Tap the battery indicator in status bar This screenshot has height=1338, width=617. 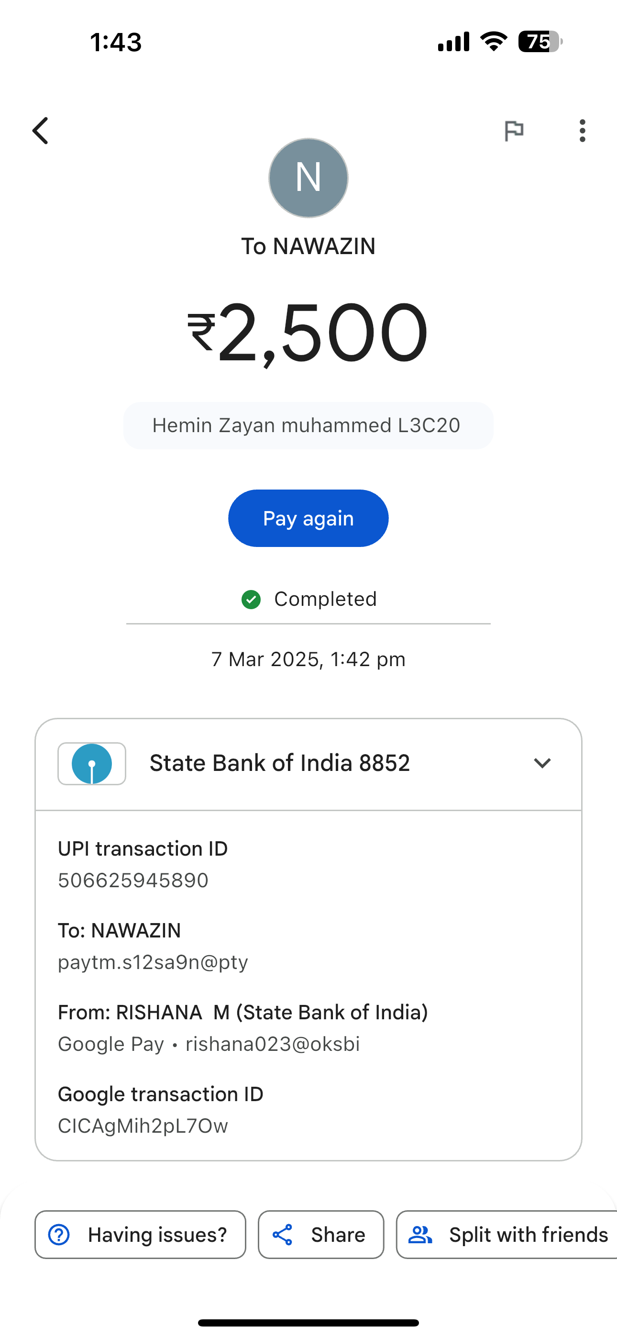540,42
